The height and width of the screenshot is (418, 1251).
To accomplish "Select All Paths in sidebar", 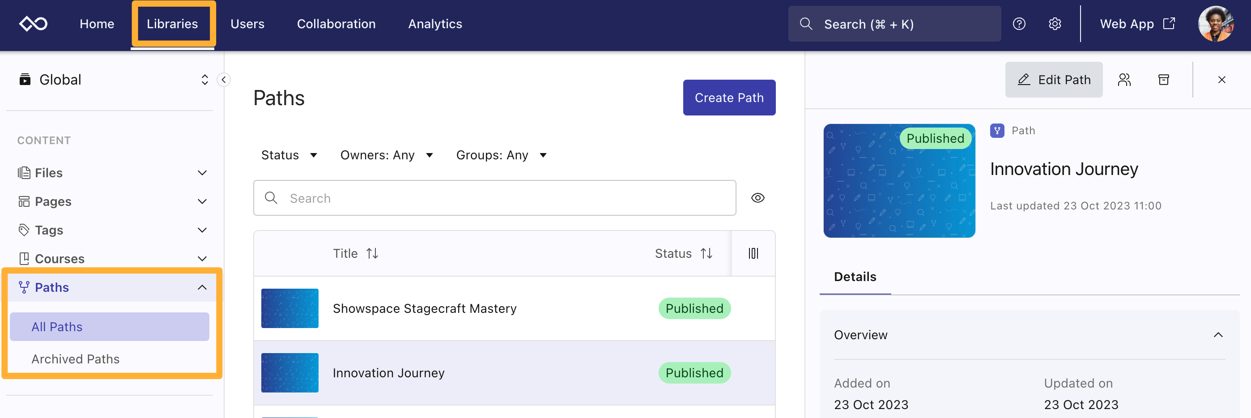I will 109,327.
